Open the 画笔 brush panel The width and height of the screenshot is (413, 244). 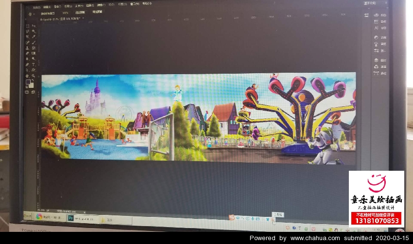380,44
